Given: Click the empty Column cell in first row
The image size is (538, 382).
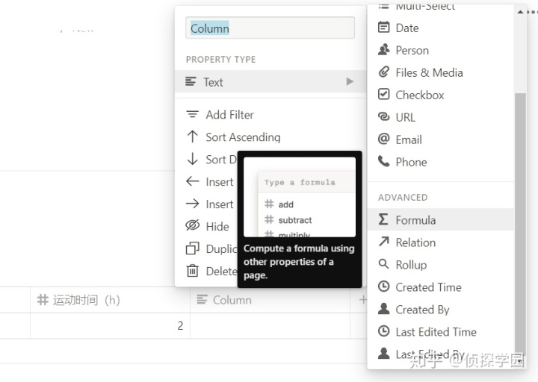Looking at the screenshot, I should coord(270,325).
